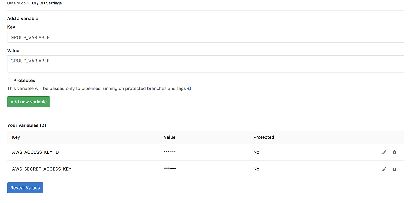Click the Reveal Values button

tap(25, 188)
